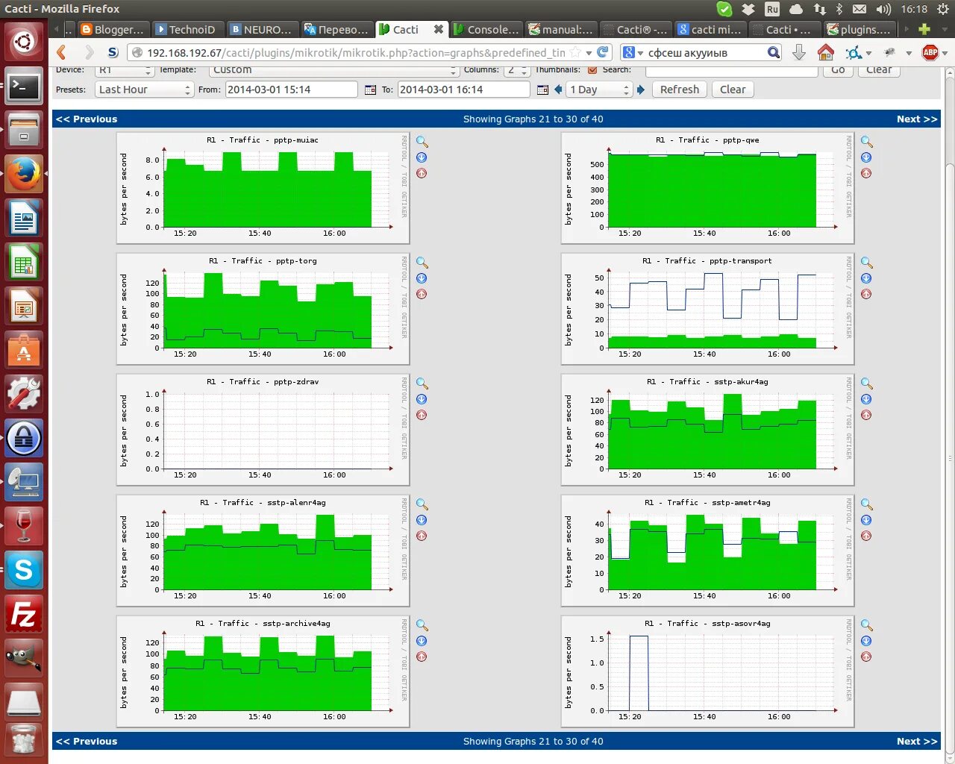The image size is (955, 764).
Task: Zoom the sstp-archive4ag graph with its magnifier icon
Action: click(422, 625)
